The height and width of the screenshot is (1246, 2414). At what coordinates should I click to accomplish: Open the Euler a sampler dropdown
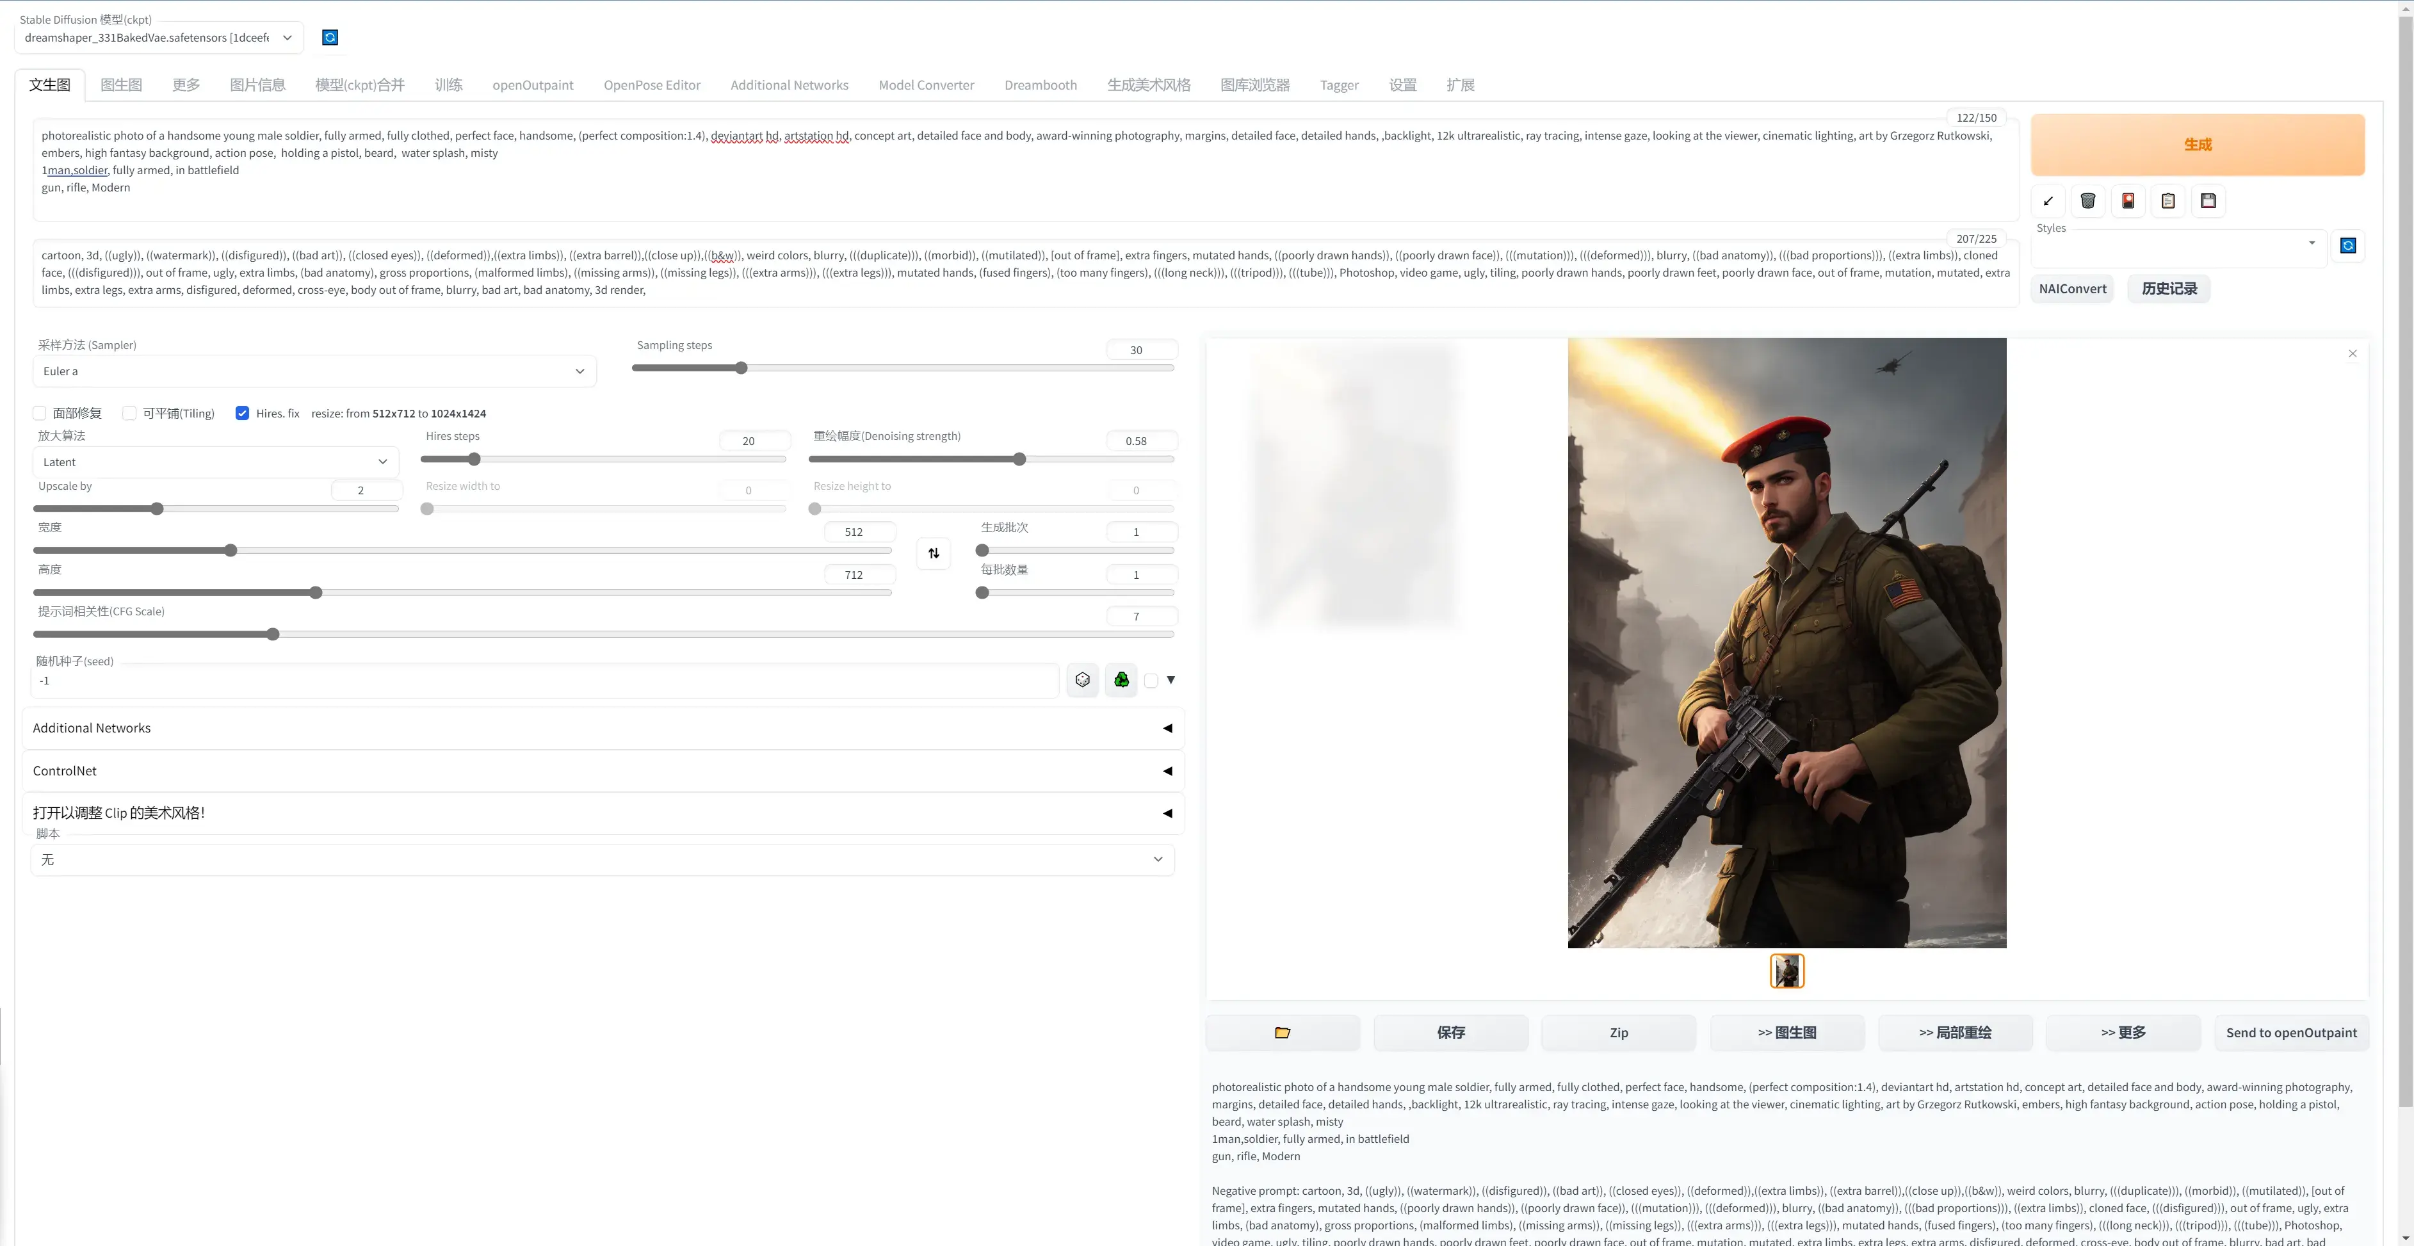tap(314, 371)
